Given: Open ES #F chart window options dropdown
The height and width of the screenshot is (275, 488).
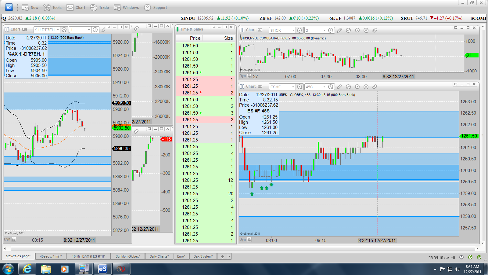Looking at the screenshot, I should [456, 84].
